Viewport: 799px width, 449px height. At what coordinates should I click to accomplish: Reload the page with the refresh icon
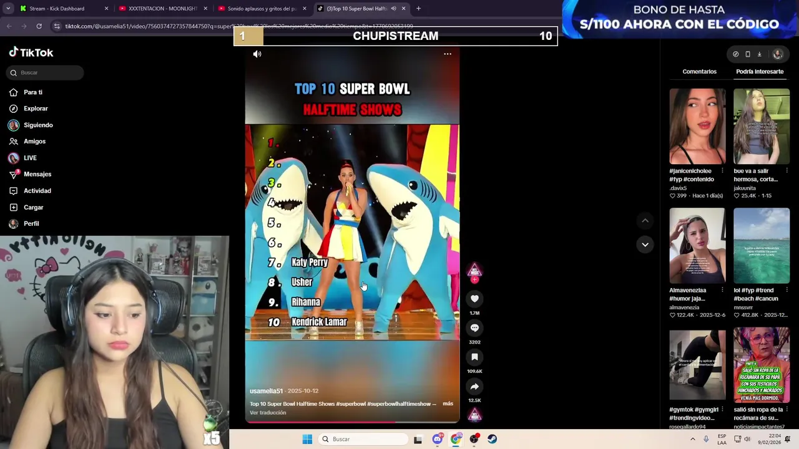[39, 26]
